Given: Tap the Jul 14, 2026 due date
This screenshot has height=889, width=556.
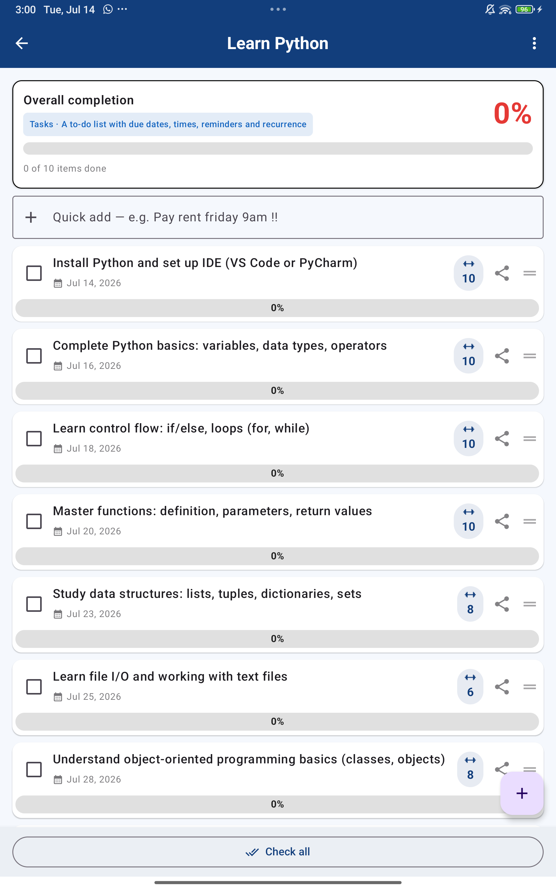Looking at the screenshot, I should click(93, 283).
